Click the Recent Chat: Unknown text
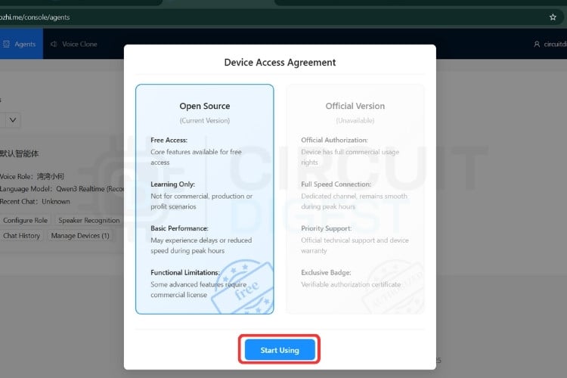Viewport: 567px width, 378px height. tap(35, 202)
